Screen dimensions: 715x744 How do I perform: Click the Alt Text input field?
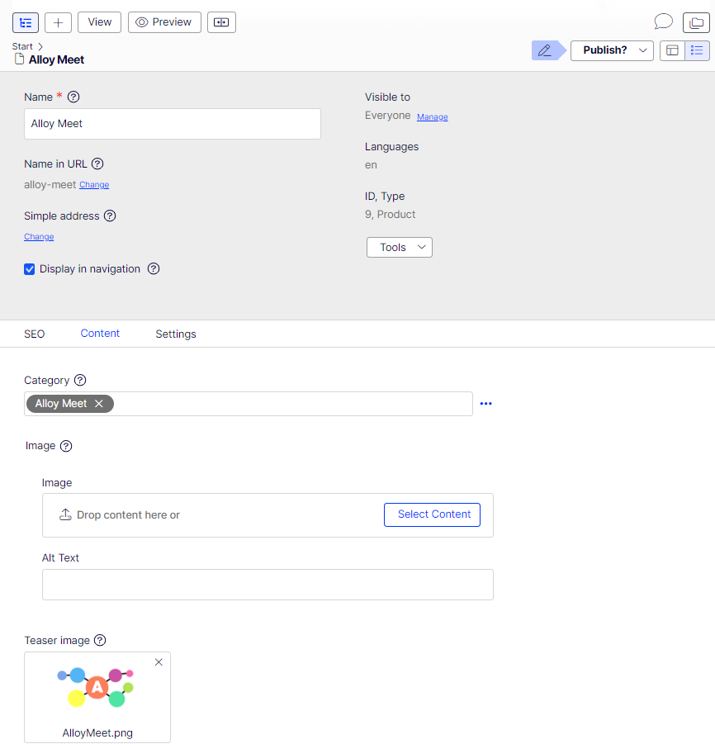tap(268, 585)
